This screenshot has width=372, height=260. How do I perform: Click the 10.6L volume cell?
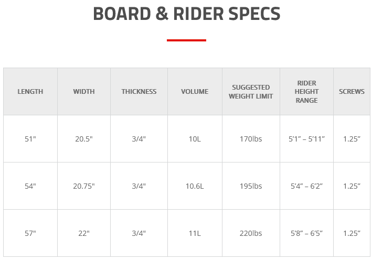click(x=195, y=186)
